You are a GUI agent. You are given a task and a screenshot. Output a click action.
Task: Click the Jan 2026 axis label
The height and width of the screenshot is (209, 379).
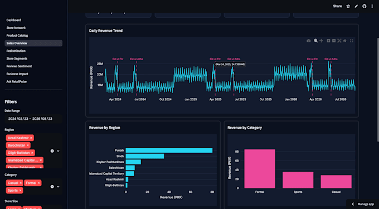pyautogui.click(x=290, y=100)
